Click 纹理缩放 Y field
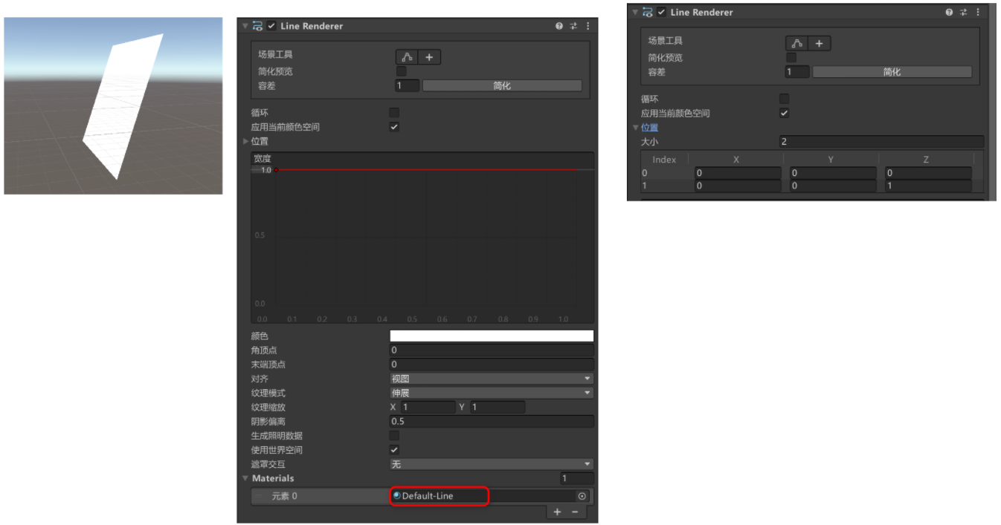1001x525 pixels. coord(497,407)
